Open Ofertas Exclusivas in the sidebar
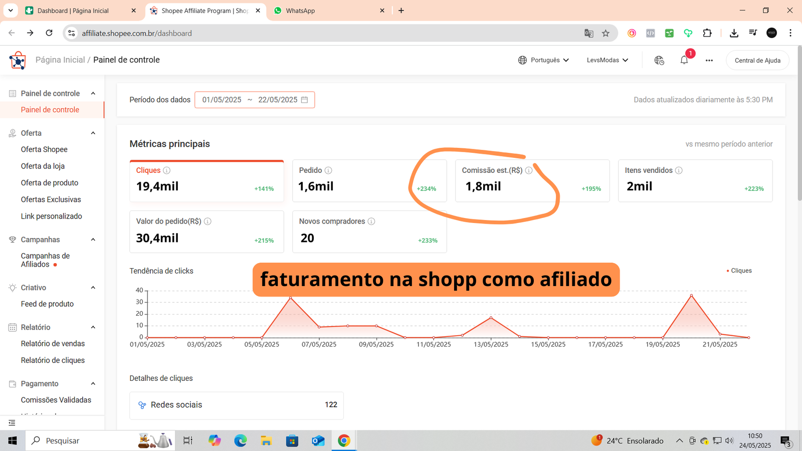Screen dimensions: 802x451 pyautogui.click(x=51, y=199)
